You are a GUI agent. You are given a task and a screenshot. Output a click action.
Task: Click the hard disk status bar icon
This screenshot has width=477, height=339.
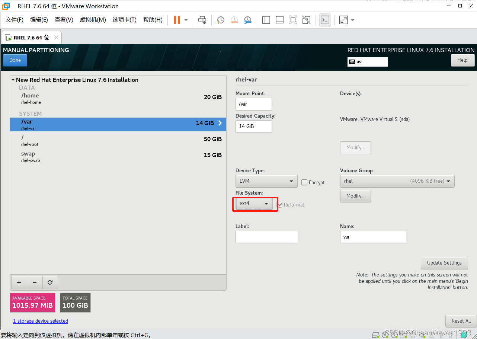[376, 335]
